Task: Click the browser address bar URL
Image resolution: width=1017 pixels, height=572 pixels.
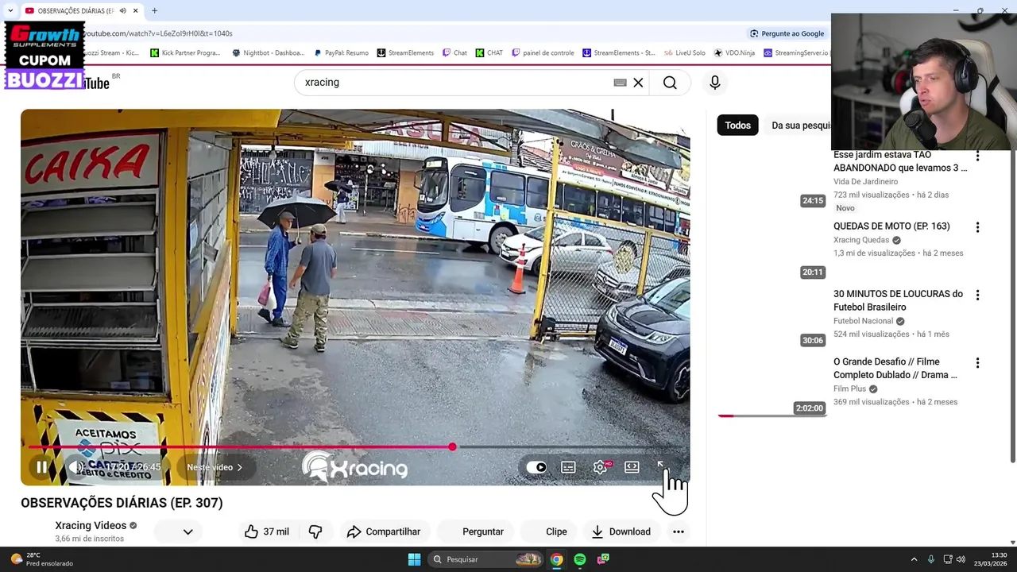Action: click(159, 33)
